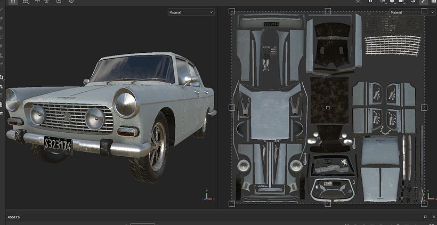Click the car's front license plate in 3D view
Viewport: 437px width, 225px height.
pyautogui.click(x=58, y=144)
